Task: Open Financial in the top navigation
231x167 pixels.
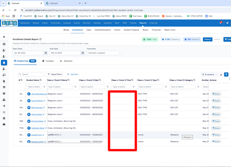Action: [153, 23]
